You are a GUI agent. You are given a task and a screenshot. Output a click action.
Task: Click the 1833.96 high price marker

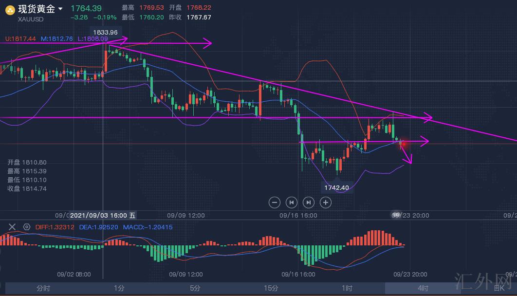(x=106, y=32)
